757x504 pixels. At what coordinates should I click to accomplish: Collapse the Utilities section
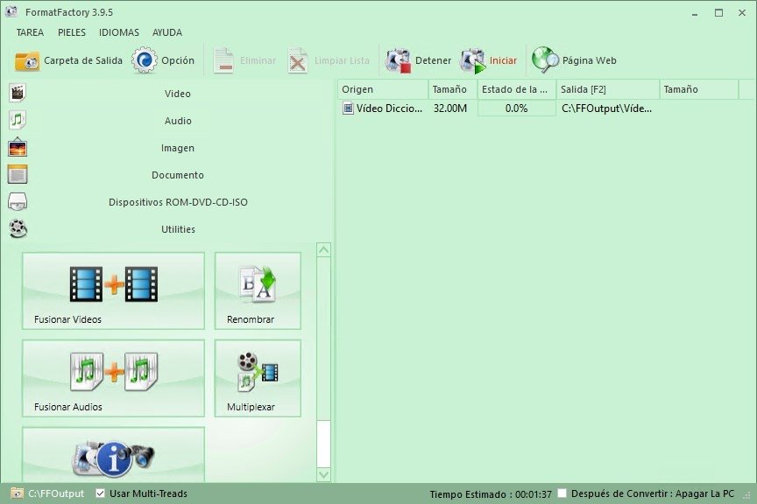tap(178, 229)
